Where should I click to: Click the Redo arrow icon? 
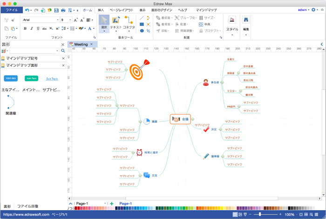tap(36, 10)
